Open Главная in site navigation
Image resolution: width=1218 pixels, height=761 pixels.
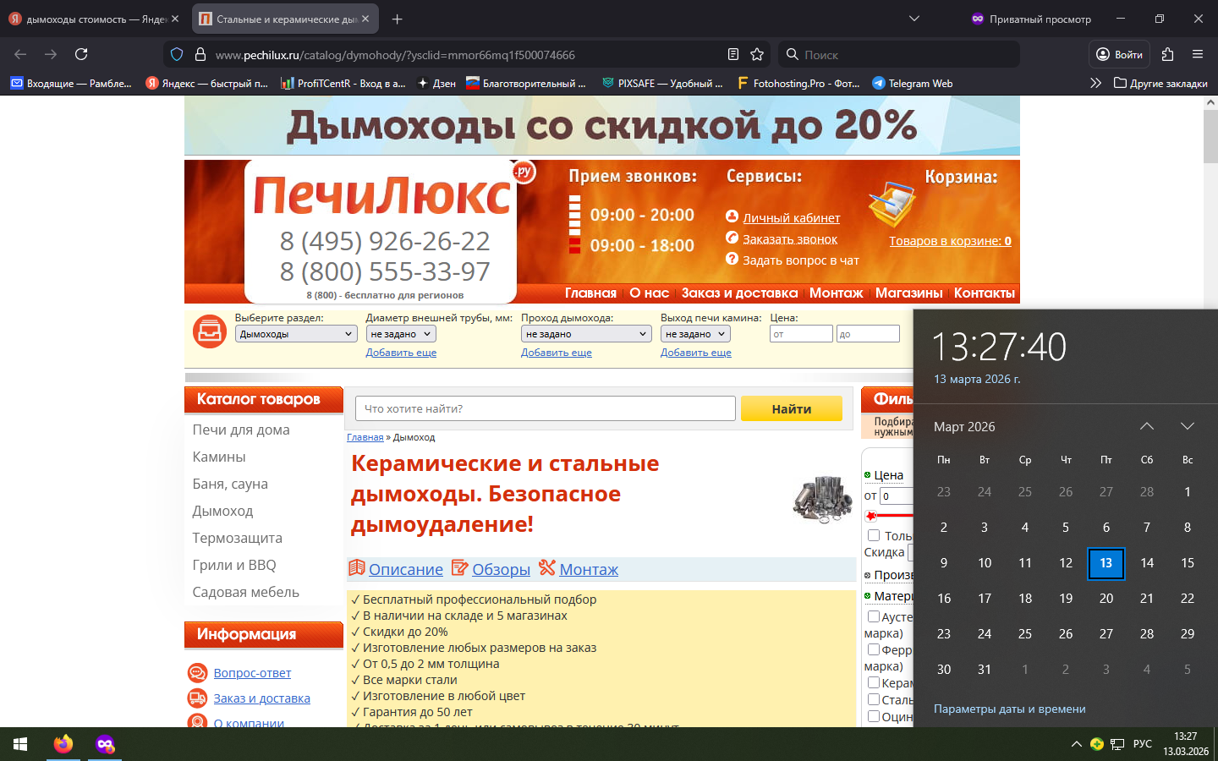tap(590, 293)
